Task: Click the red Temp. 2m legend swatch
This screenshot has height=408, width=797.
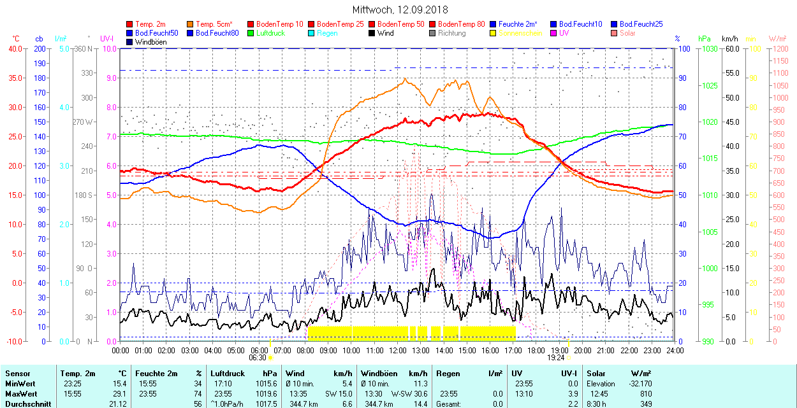Action: point(130,24)
